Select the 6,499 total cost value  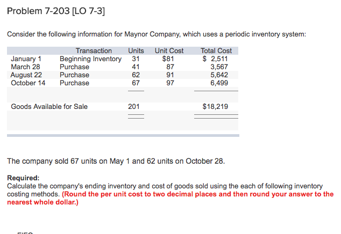[x=219, y=83]
